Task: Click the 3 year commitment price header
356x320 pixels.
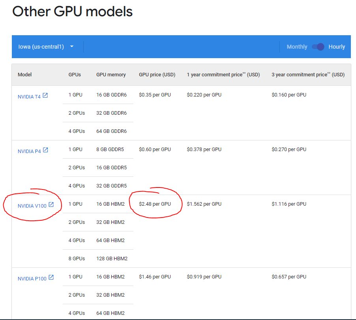Action: point(308,75)
